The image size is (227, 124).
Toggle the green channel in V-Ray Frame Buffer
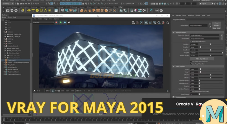coord(60,22)
